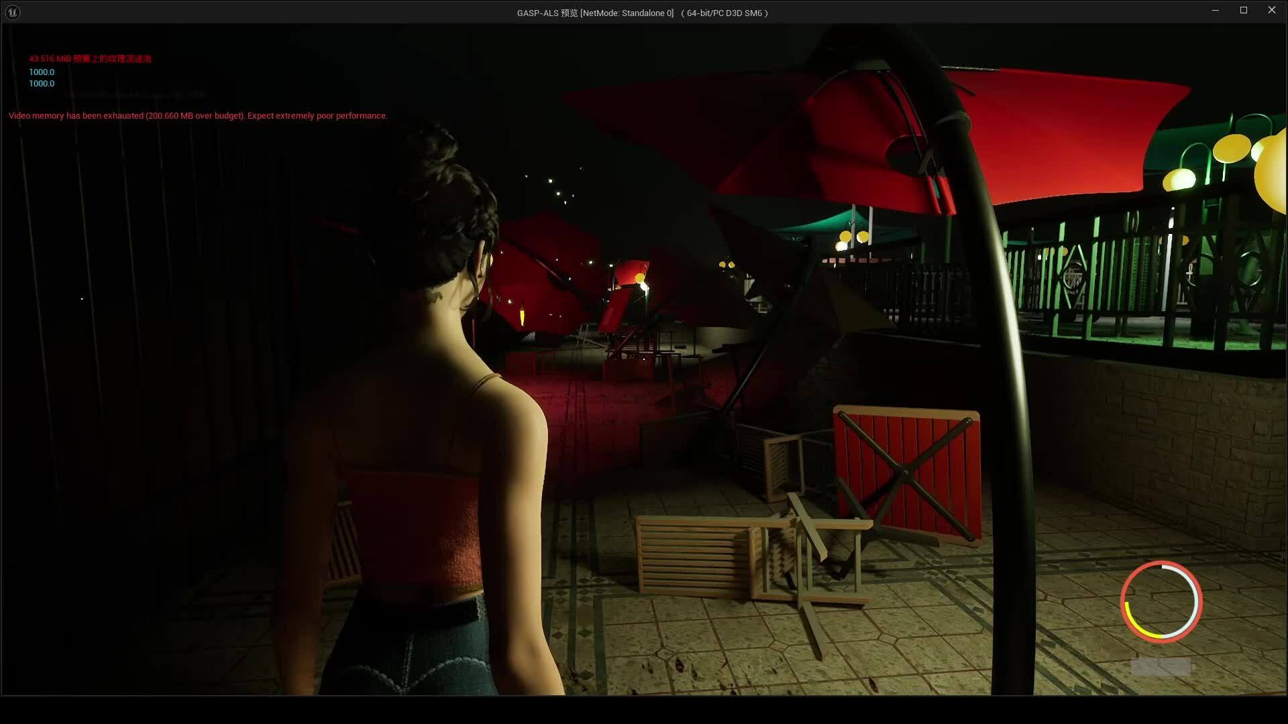1288x724 pixels.
Task: Click the circular red ring gauge
Action: coord(1161,602)
